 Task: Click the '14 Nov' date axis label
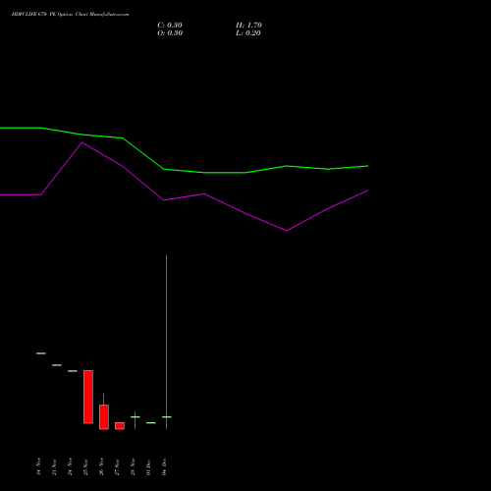(x=38, y=466)
